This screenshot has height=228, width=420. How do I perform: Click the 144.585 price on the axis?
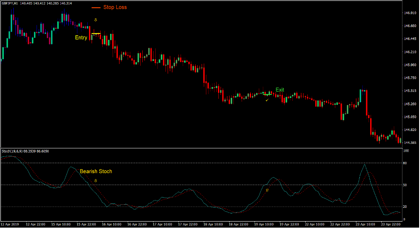(410, 143)
